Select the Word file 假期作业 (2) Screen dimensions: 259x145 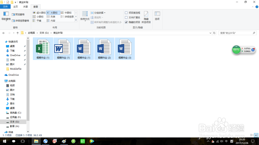point(104,49)
